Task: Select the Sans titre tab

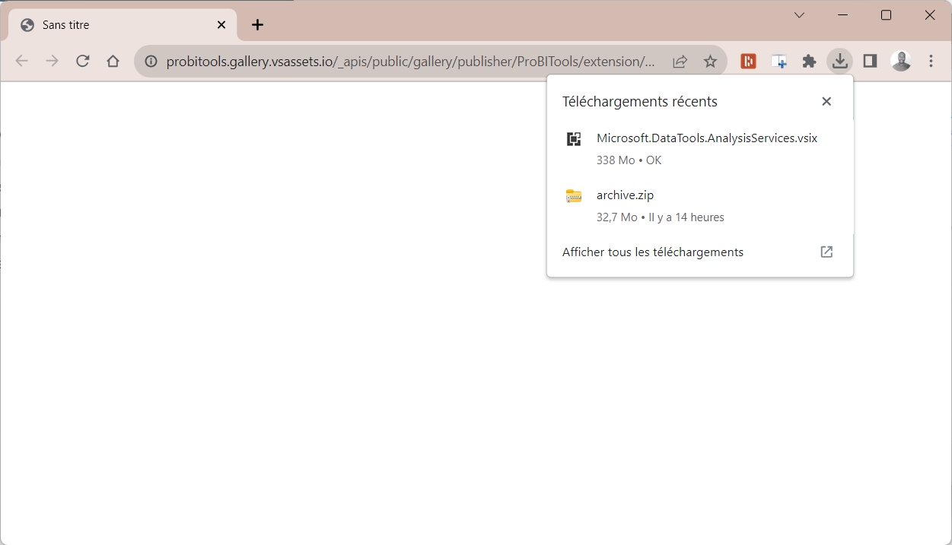Action: (x=123, y=25)
